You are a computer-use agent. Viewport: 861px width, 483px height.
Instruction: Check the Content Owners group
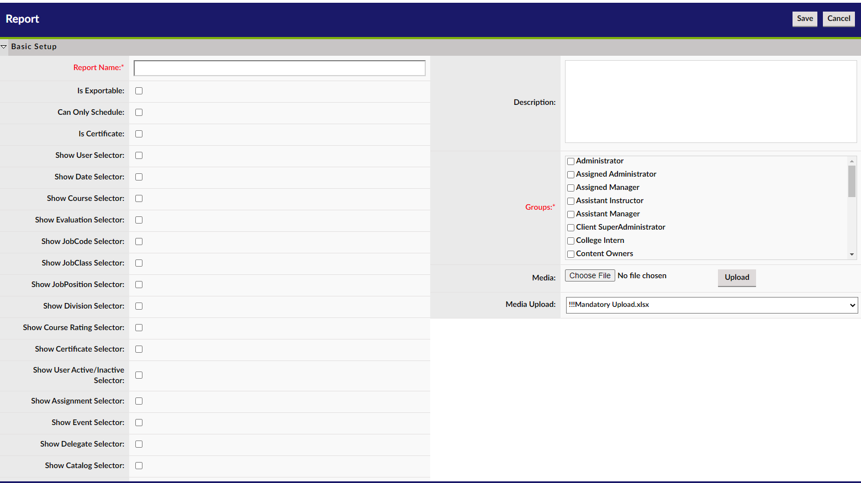point(571,254)
